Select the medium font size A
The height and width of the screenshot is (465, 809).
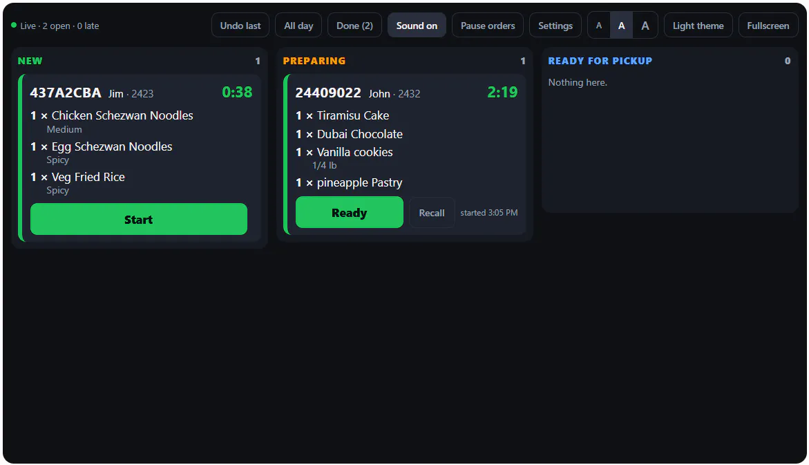[621, 26]
